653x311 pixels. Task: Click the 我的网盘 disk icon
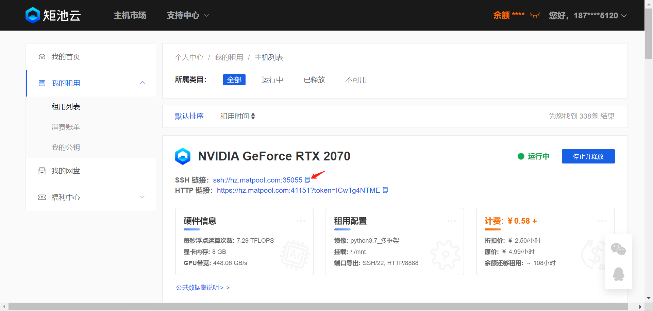[42, 171]
